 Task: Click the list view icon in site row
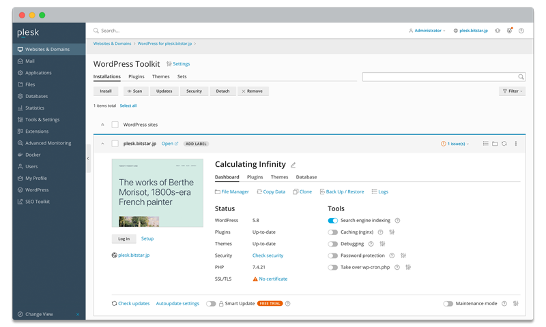(485, 144)
